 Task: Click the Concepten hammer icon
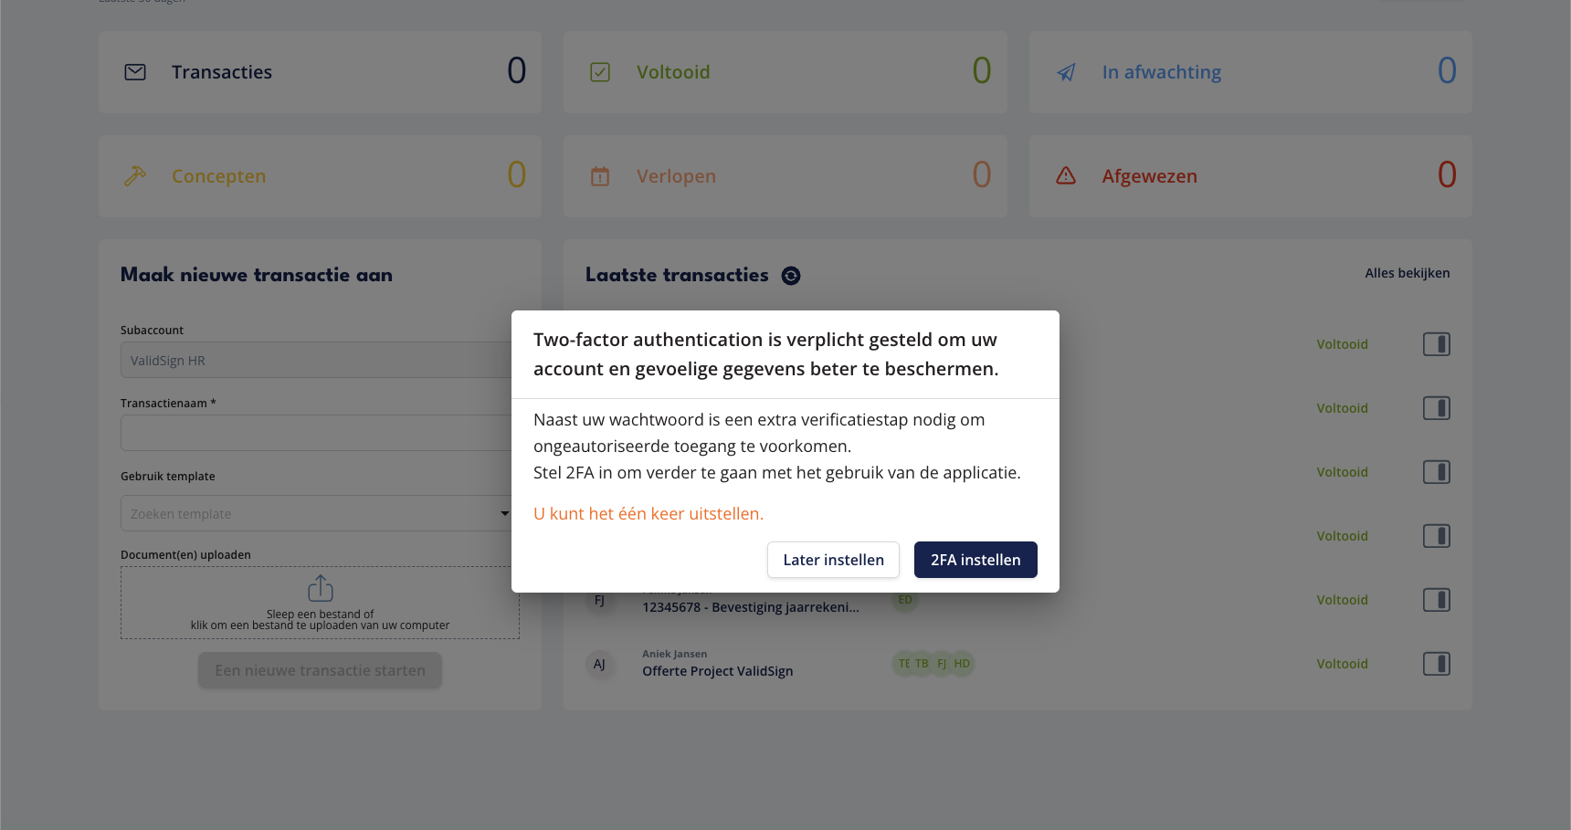[x=135, y=176]
